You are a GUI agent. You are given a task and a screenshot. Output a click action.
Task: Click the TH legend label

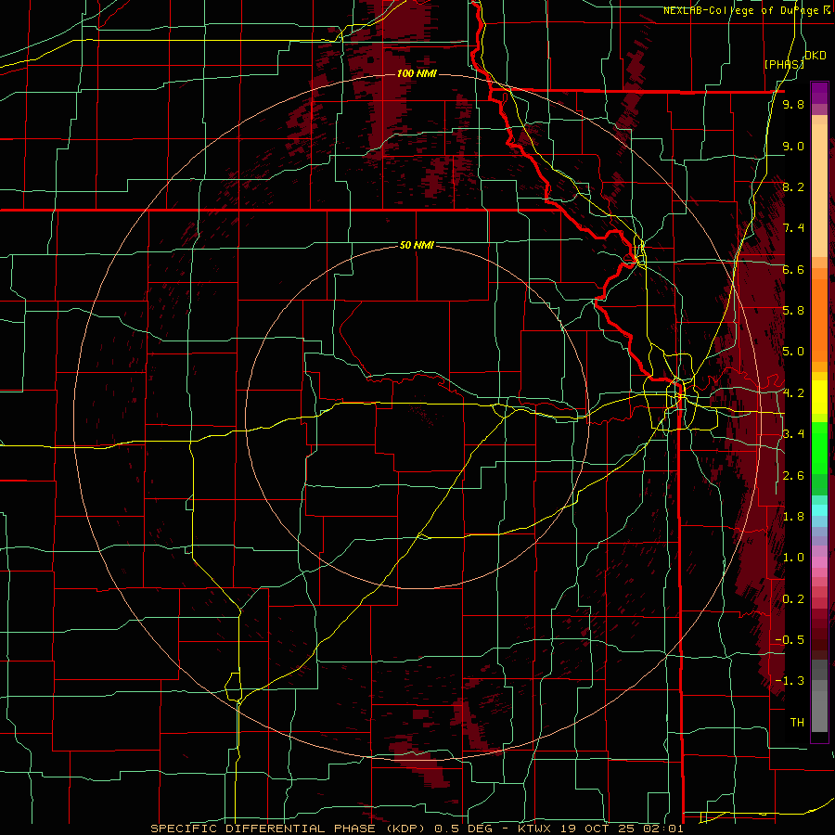point(797,722)
